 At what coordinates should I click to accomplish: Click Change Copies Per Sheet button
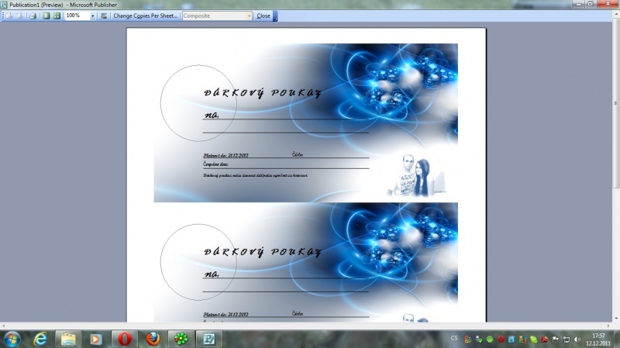[x=145, y=16]
